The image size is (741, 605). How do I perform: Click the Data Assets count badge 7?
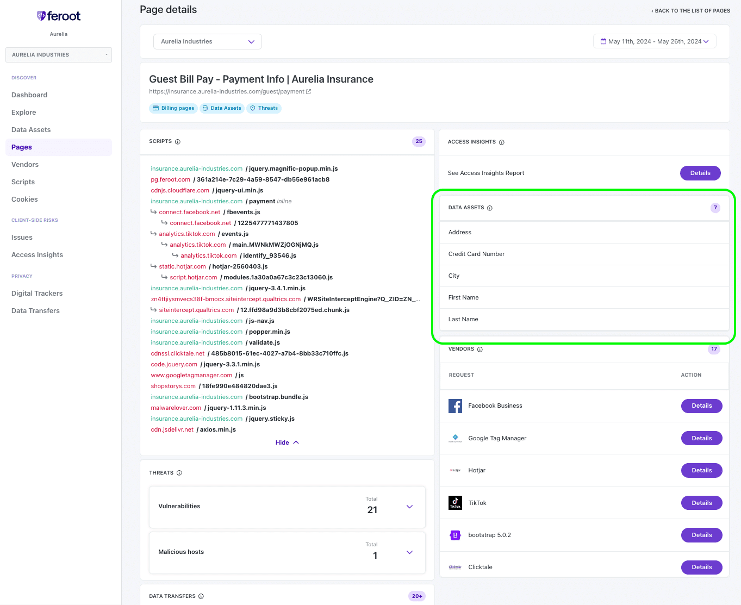click(x=715, y=208)
